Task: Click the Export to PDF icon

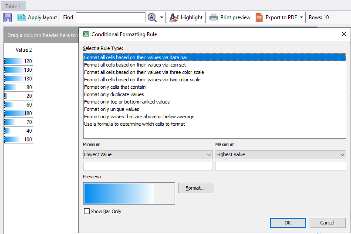Action: click(259, 17)
